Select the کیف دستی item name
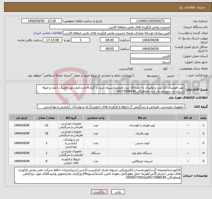Image resolution: width=212 pixels, height=199 pixels. click(x=142, y=143)
